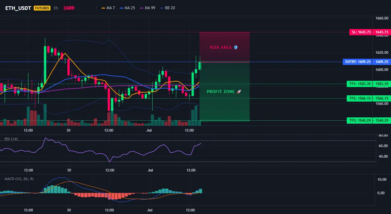The height and width of the screenshot is (214, 391).
Task: Click the RISK AREA text
Action: click(221, 47)
